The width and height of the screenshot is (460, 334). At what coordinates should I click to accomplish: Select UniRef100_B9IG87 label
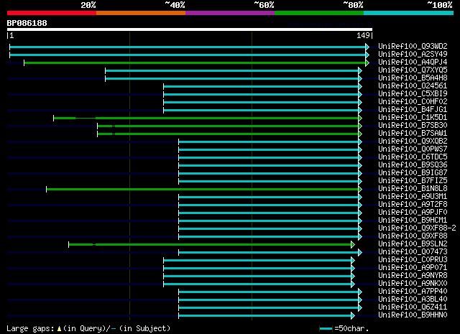(x=413, y=172)
